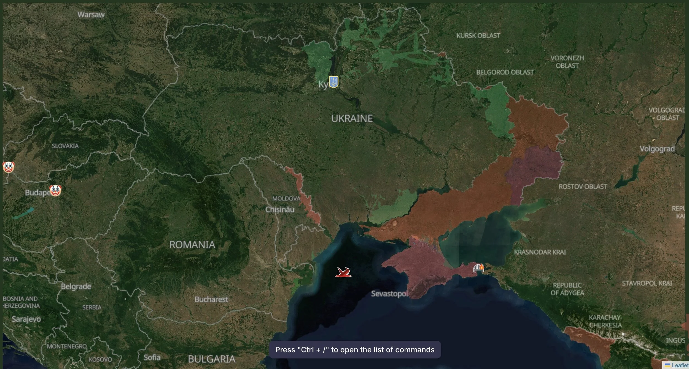Click the KURSK OBLAST label
This screenshot has width=689, height=369.
[x=478, y=35]
